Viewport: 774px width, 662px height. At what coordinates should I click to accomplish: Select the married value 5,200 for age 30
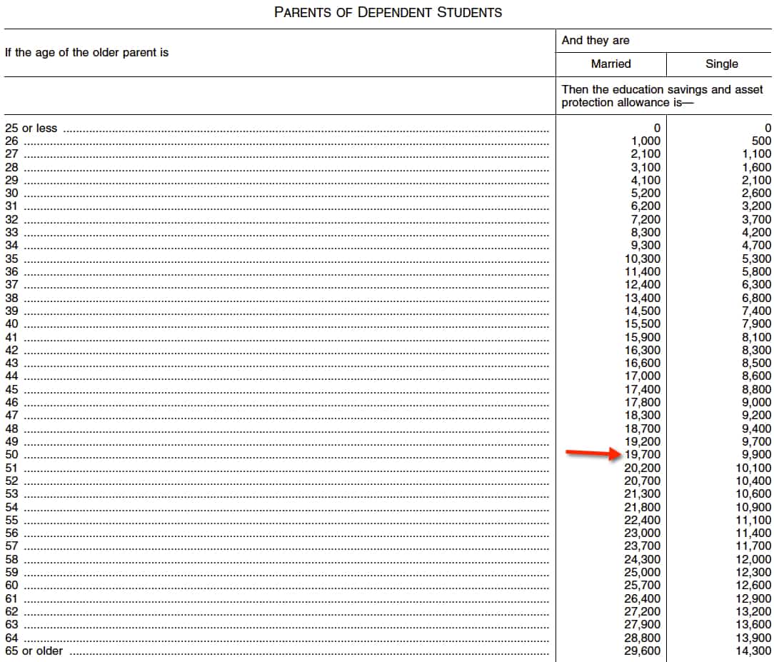[x=645, y=194]
